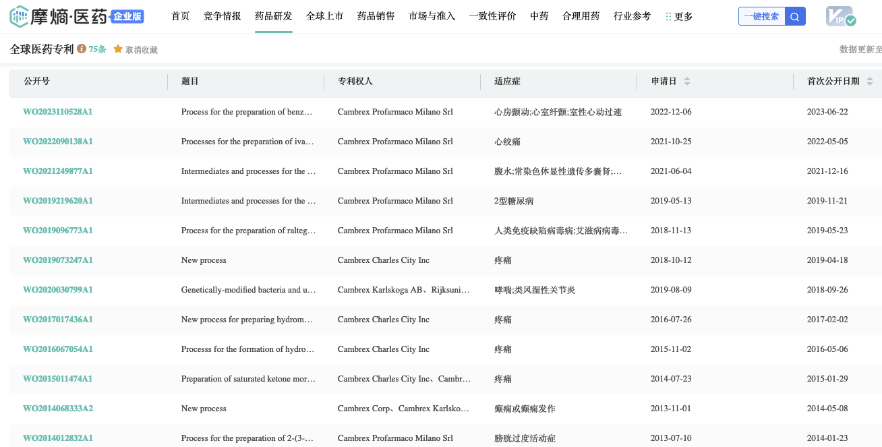
Task: Open the VIP badge icon
Action: pos(840,17)
